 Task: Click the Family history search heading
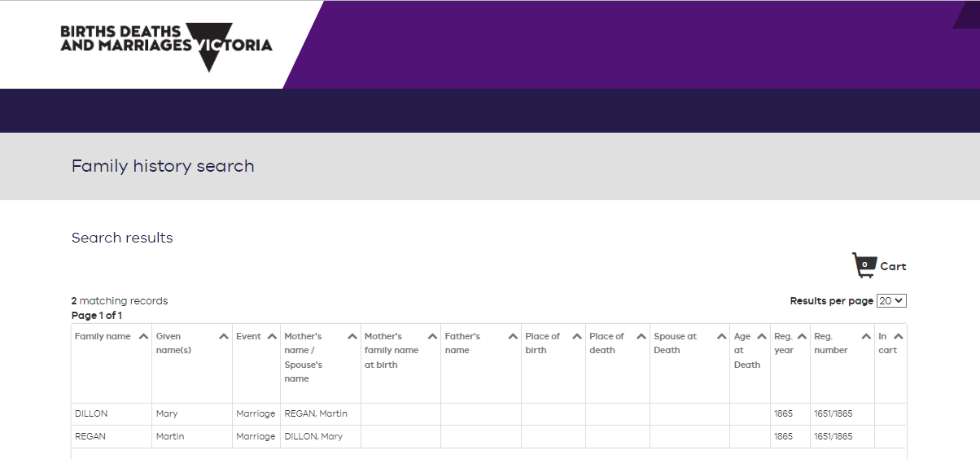(x=163, y=166)
